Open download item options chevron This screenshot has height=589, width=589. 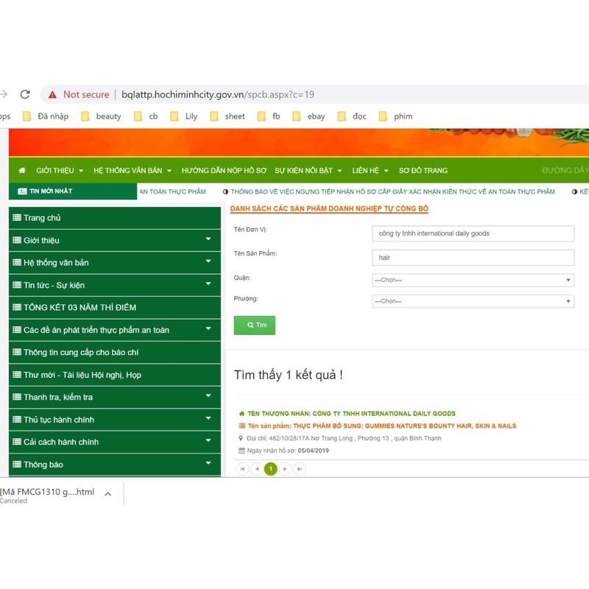[107, 494]
